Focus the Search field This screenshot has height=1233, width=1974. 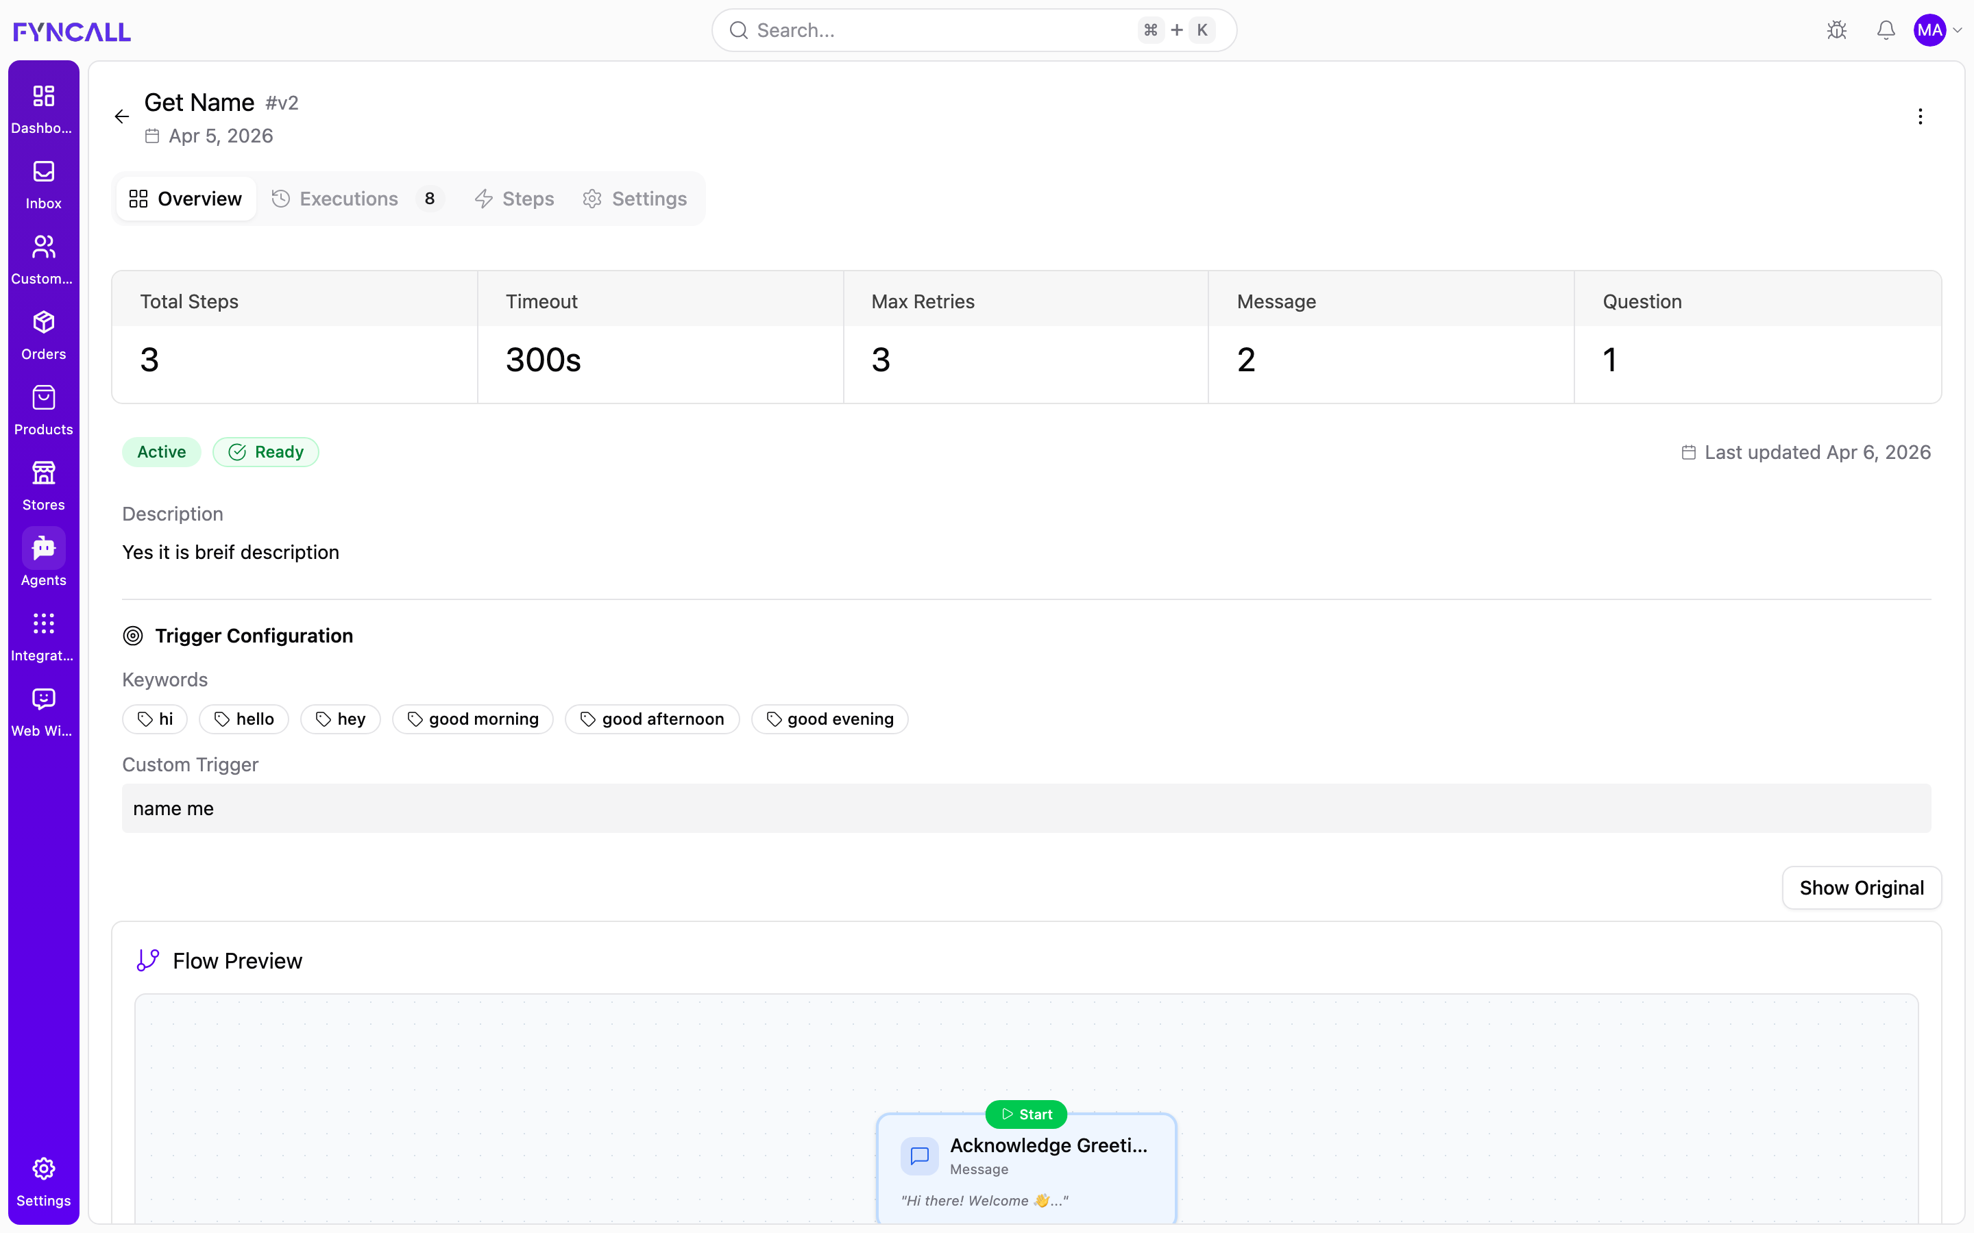974,30
